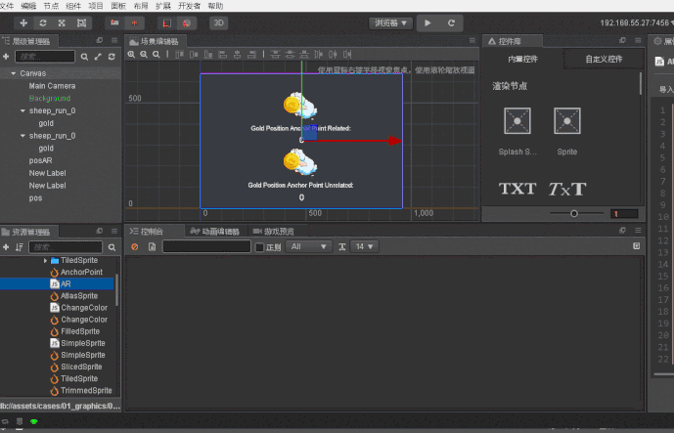674x433 pixels.
Task: Click align left edges icon
Action: coord(223,55)
